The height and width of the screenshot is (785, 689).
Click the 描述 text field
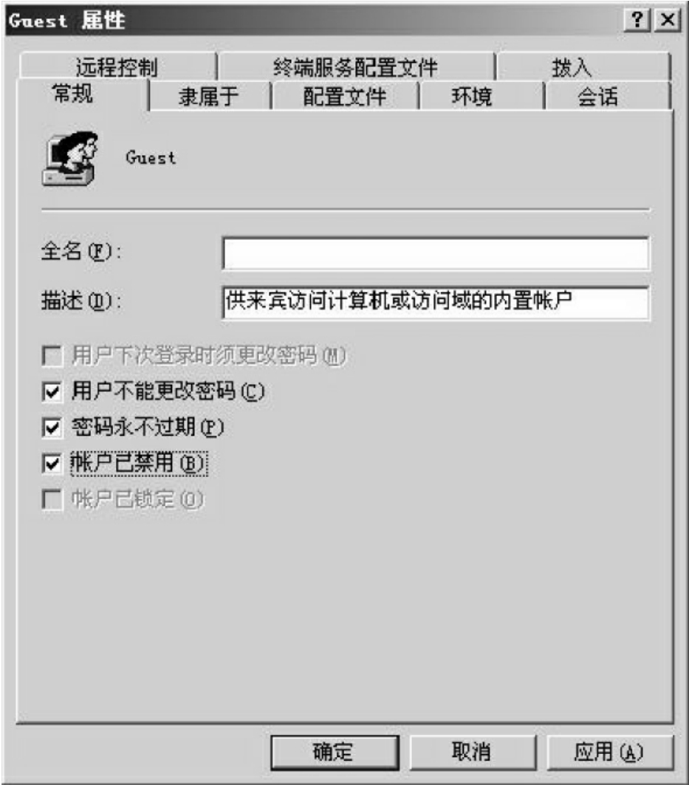436,302
